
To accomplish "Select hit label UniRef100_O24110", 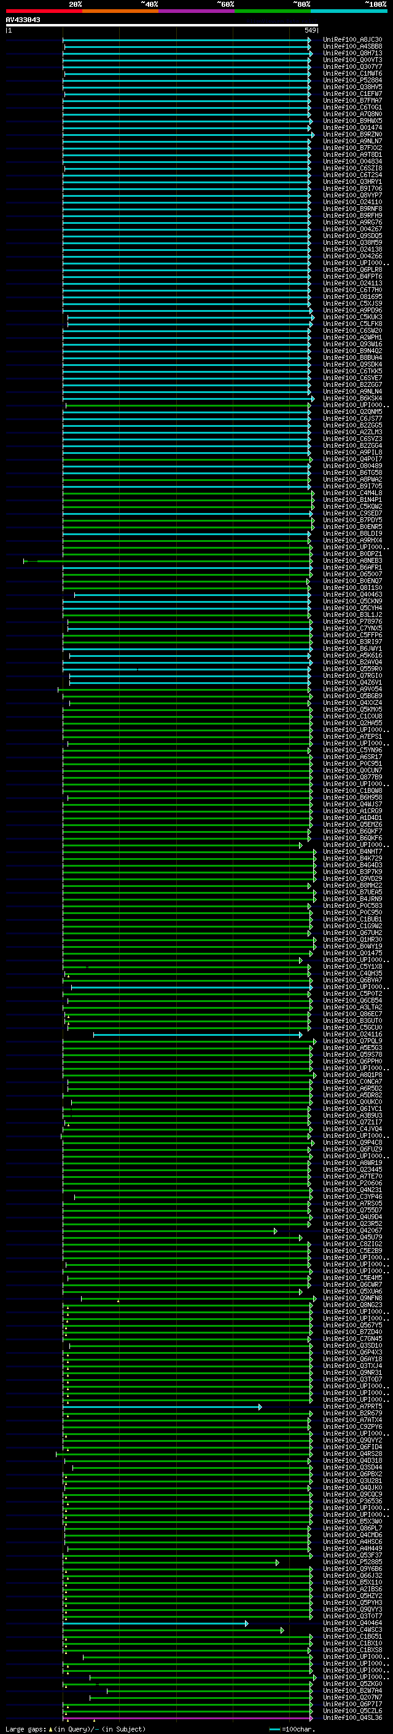I will 352,202.
